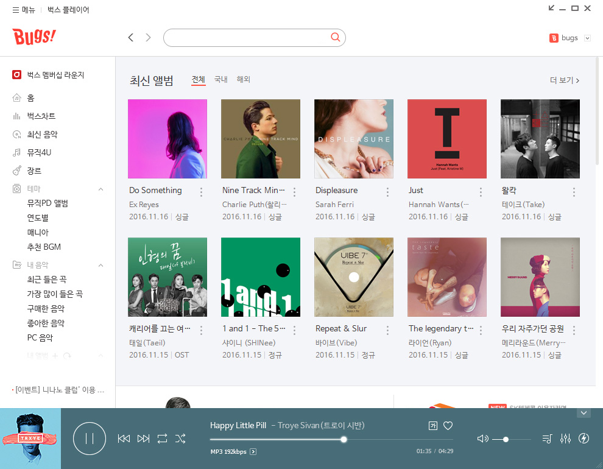Viewport: 603px width, 469px height.
Task: Click the lightning bolt icon in player
Action: (584, 439)
